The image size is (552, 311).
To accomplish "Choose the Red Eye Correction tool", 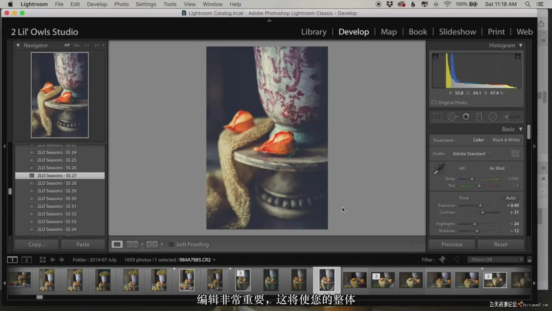I will tap(466, 117).
